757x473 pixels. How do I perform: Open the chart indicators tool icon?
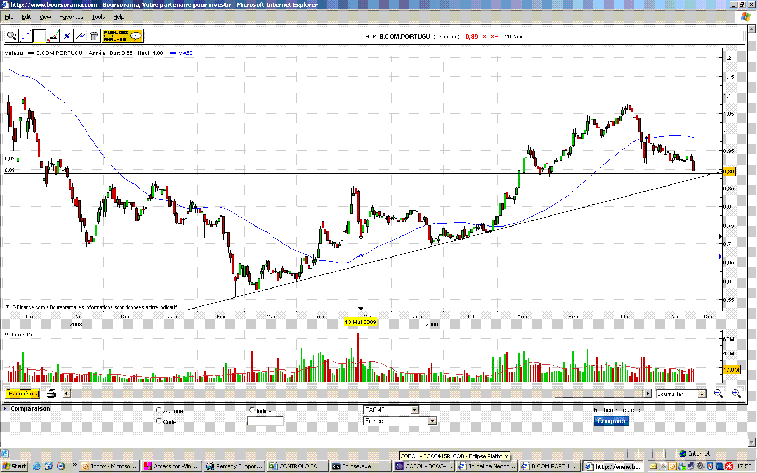[x=53, y=36]
